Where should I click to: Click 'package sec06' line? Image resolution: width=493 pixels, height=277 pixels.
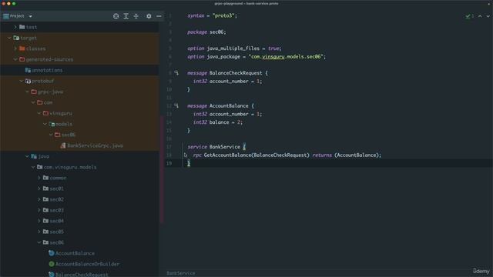(x=206, y=32)
